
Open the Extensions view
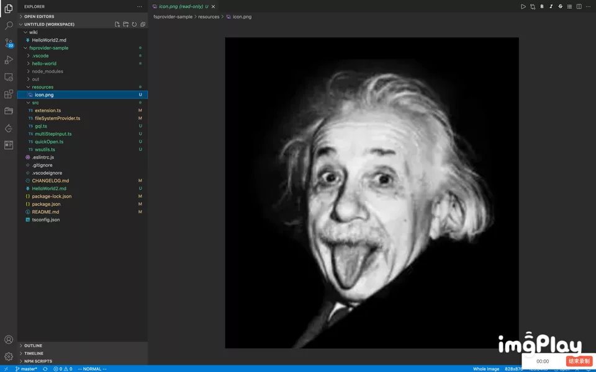pos(8,94)
